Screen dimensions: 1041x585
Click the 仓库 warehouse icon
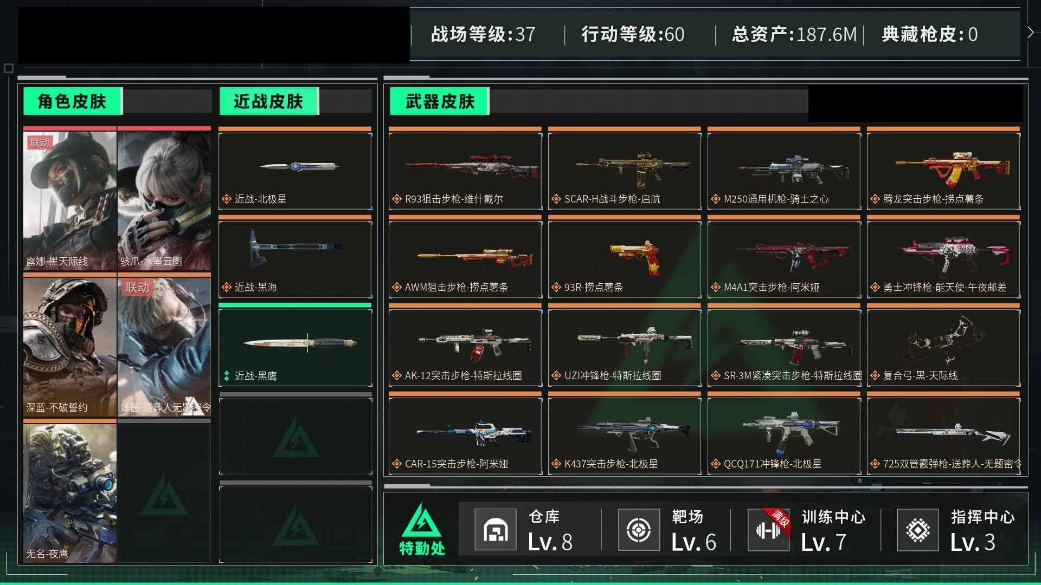click(x=495, y=530)
